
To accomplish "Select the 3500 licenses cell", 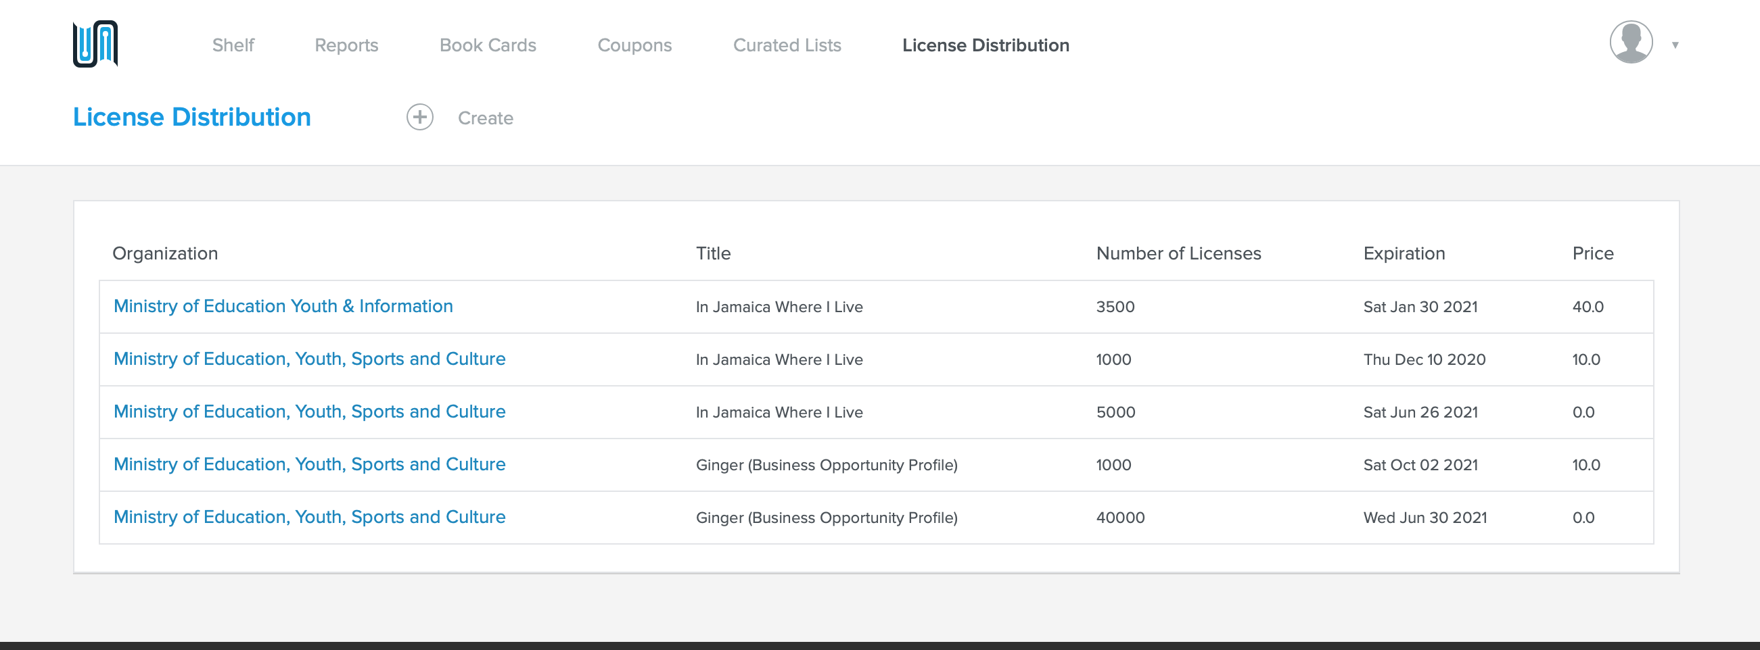I will coord(1115,307).
